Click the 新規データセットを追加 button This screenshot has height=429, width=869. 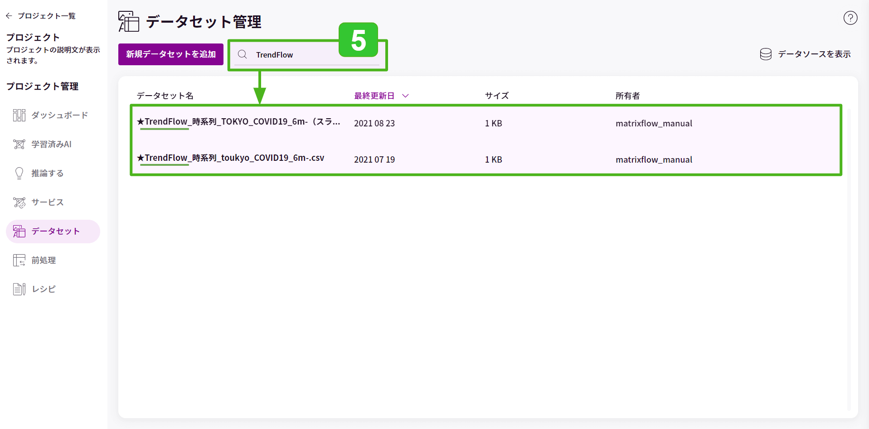pyautogui.click(x=171, y=54)
